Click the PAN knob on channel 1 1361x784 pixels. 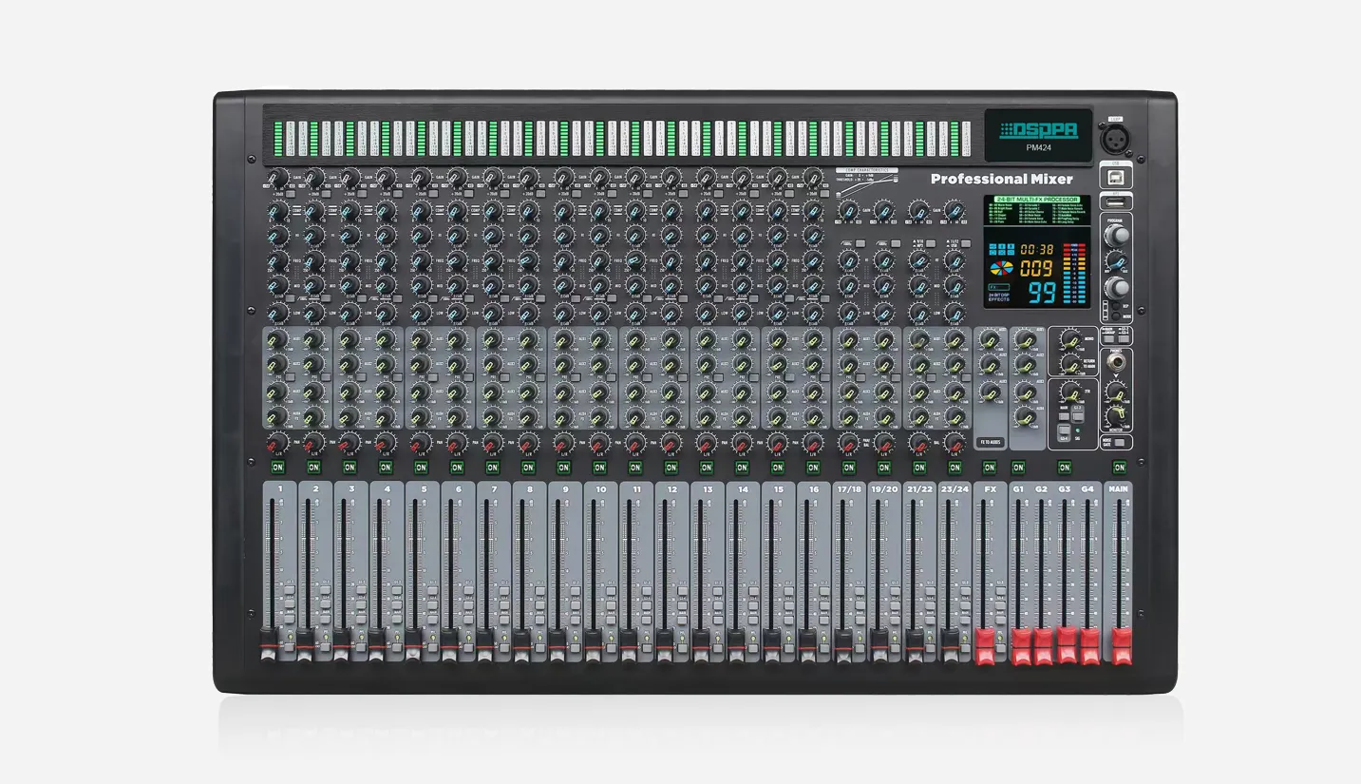pos(280,442)
